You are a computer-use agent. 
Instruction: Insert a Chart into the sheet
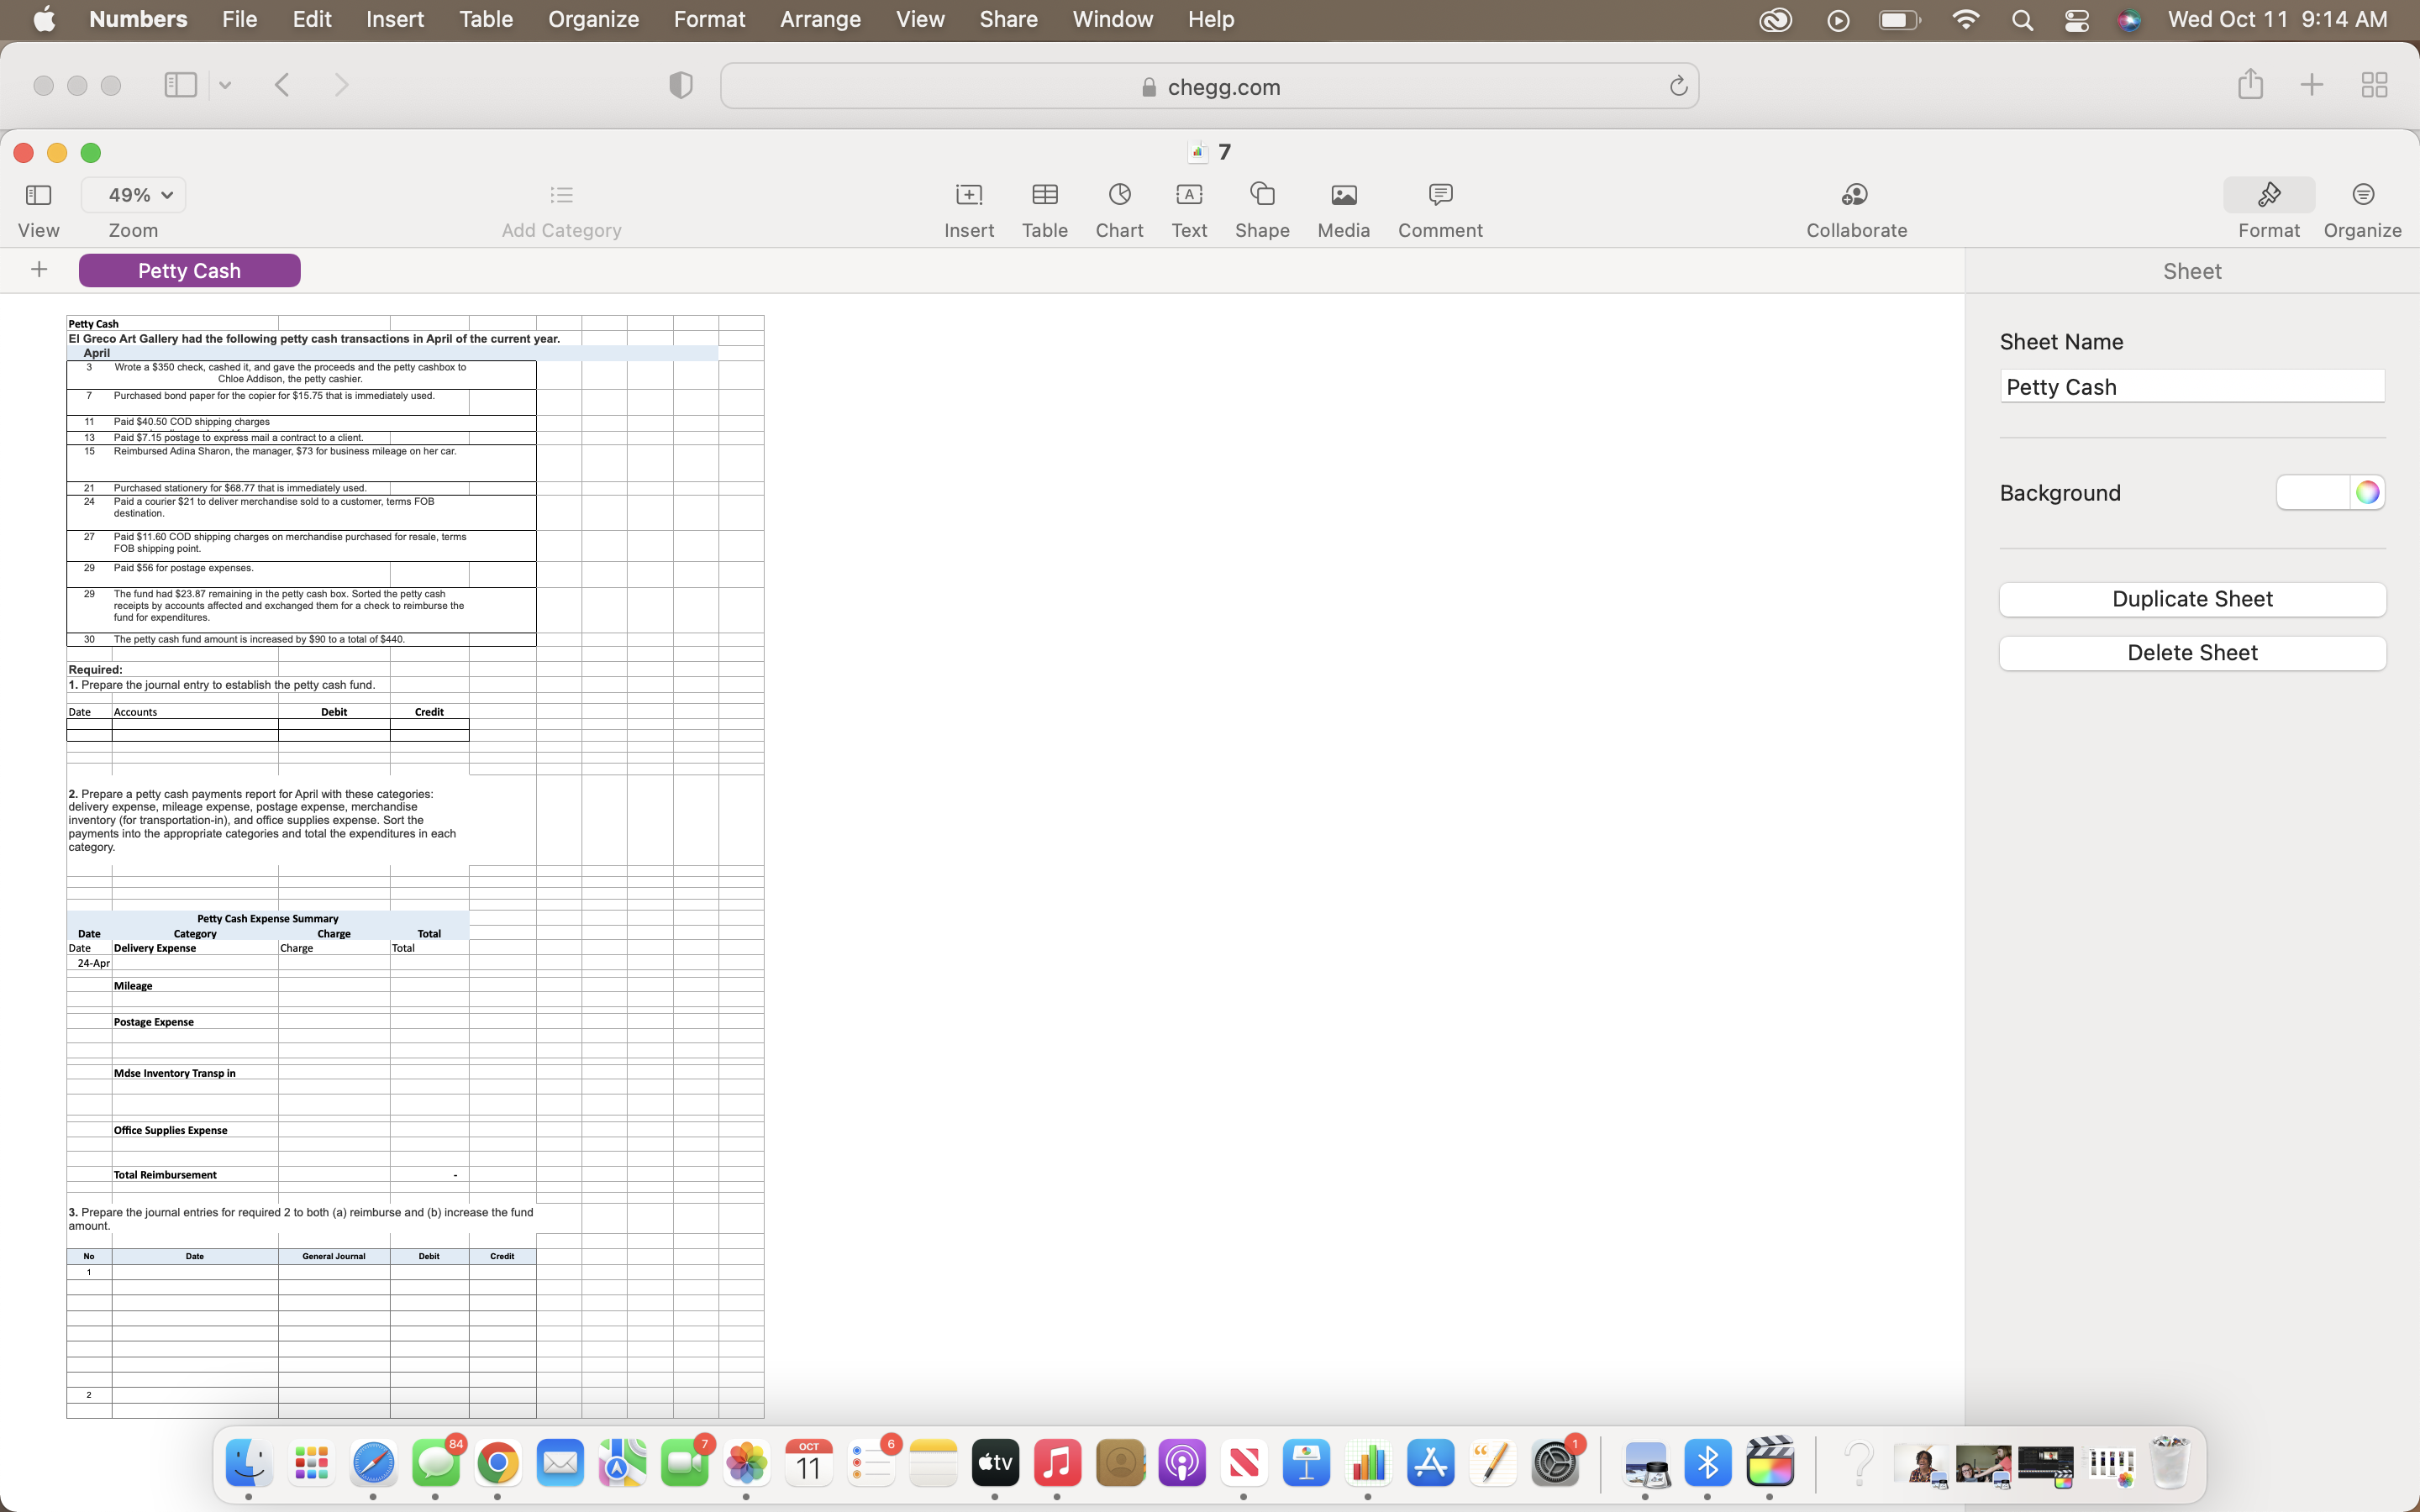click(x=1118, y=207)
